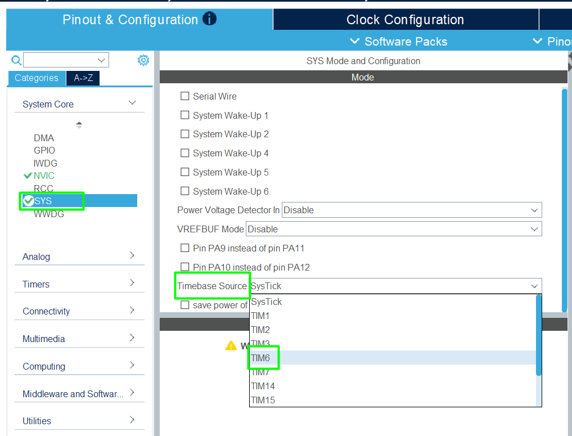Switch to the A->Z tab
Viewport: 572px width, 436px height.
83,78
